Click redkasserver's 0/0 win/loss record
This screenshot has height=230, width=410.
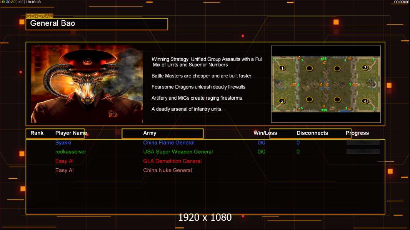coord(261,152)
